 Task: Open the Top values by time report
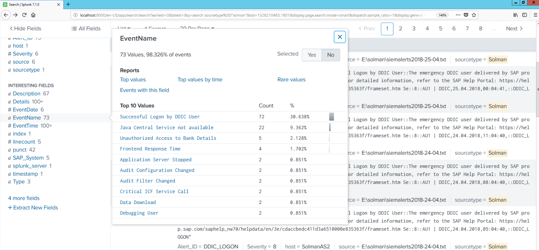(200, 80)
